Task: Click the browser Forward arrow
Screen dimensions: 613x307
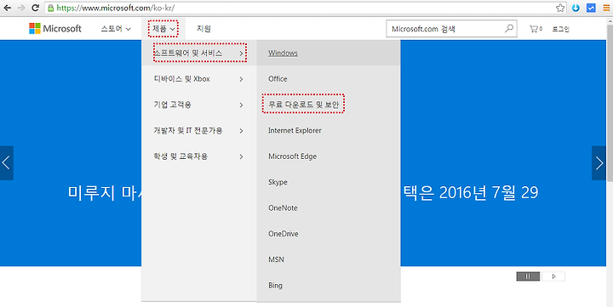Action: (21, 8)
